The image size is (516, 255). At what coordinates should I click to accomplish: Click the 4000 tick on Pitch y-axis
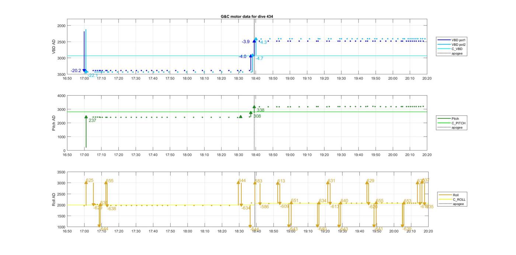pos(61,96)
